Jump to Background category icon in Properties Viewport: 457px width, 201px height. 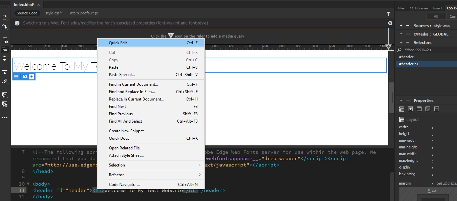click(x=428, y=109)
